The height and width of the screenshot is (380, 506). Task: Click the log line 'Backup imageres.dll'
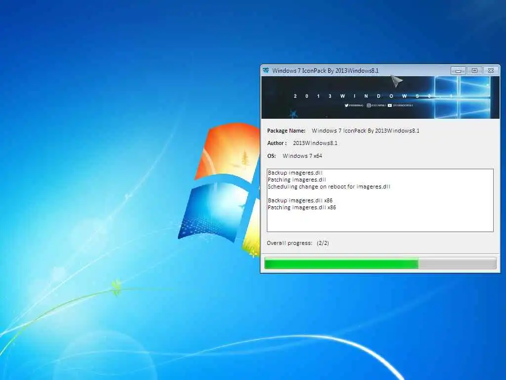(x=295, y=173)
